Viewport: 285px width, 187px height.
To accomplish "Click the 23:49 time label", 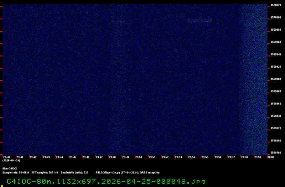I will [x=125, y=157].
